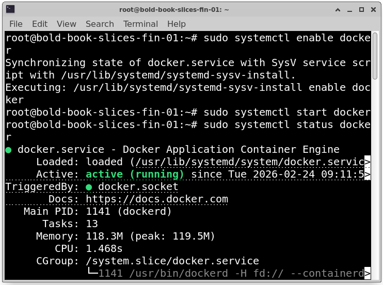Image resolution: width=383 pixels, height=285 pixels.
Task: Click the docker.socket text in TriggeredBy
Action: pyautogui.click(x=138, y=187)
